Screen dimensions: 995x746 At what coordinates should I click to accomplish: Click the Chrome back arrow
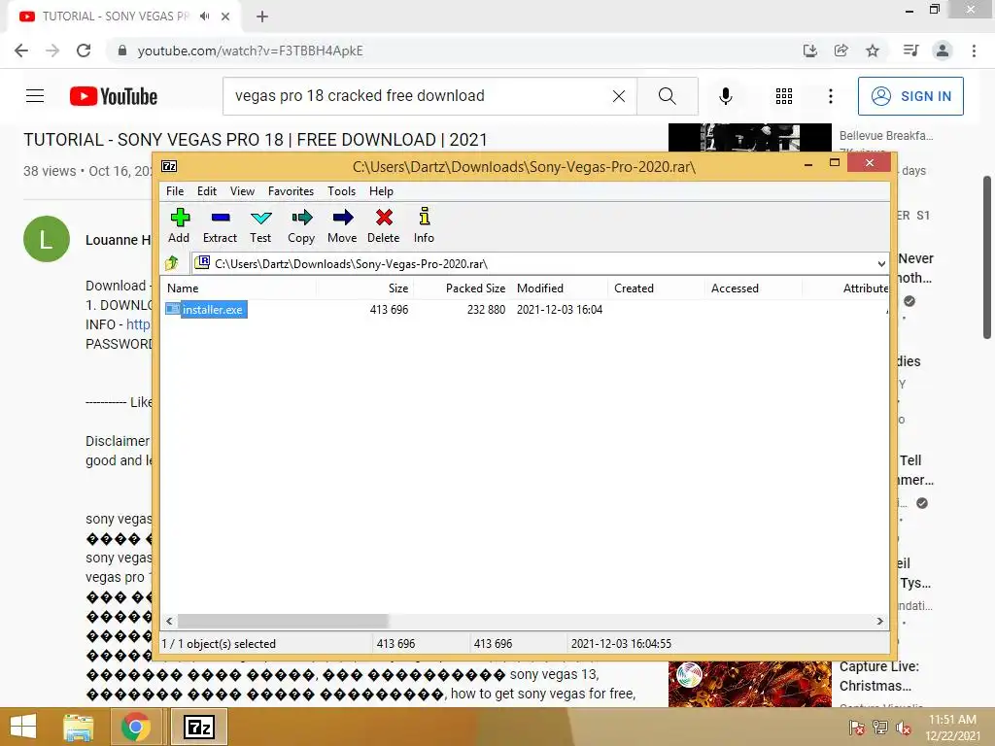(x=21, y=51)
